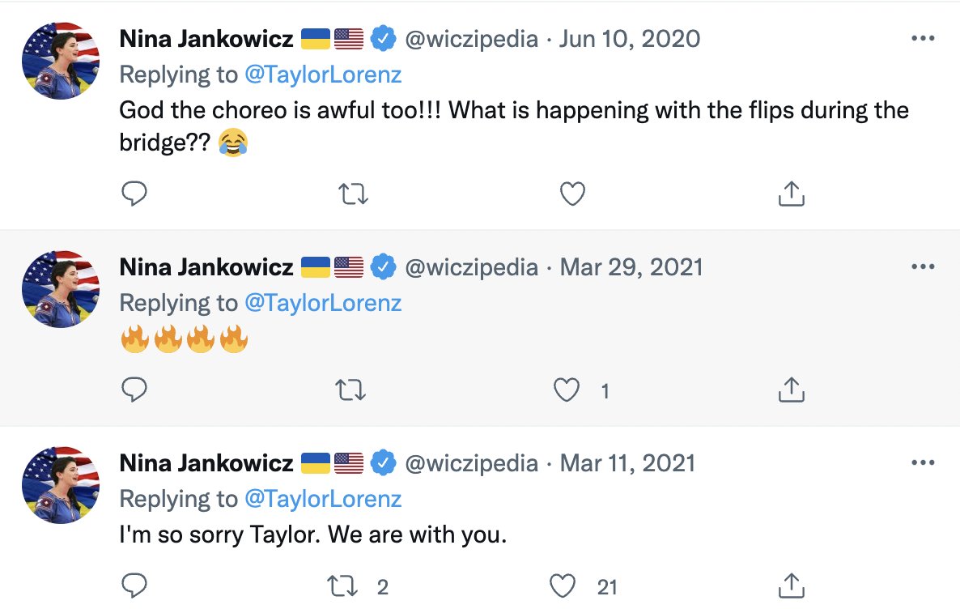The height and width of the screenshot is (609, 960).
Task: Reply to the fire emojis tweet
Action: coord(134,390)
